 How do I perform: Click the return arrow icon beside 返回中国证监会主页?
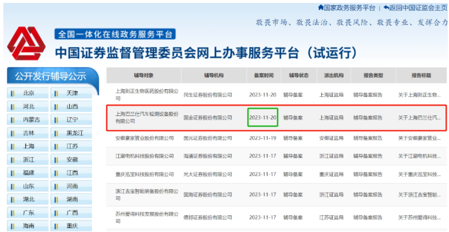386,7
